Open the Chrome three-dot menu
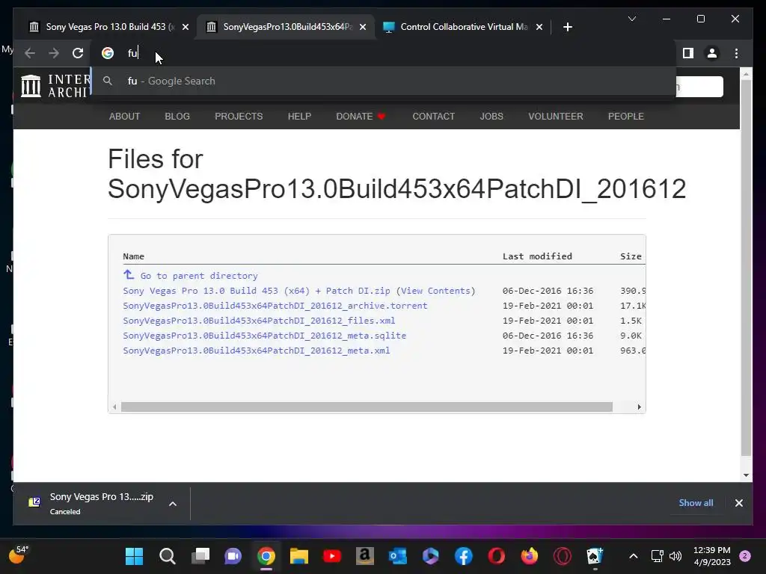This screenshot has height=574, width=766. point(736,53)
